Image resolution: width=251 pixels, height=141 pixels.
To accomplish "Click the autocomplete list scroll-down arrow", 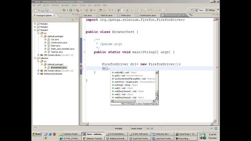I will click(x=157, y=98).
